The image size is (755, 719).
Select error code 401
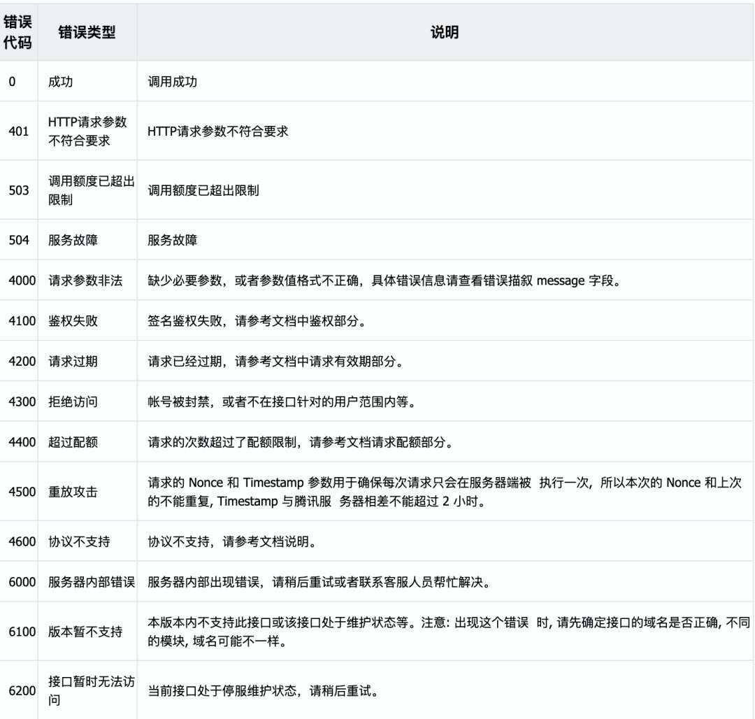[19, 131]
